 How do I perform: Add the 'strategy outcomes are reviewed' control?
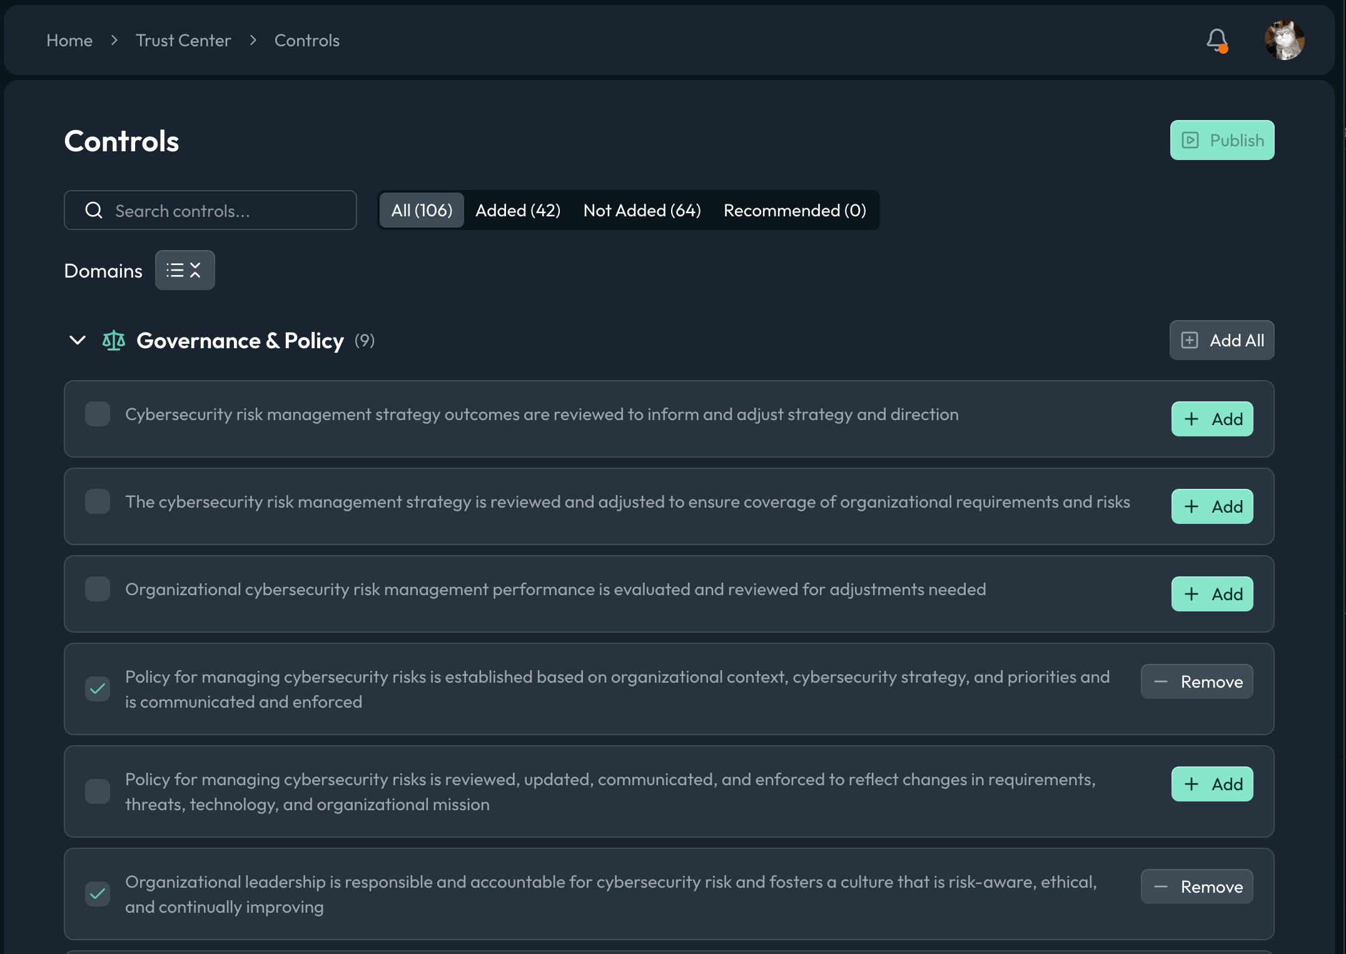pyautogui.click(x=1212, y=419)
